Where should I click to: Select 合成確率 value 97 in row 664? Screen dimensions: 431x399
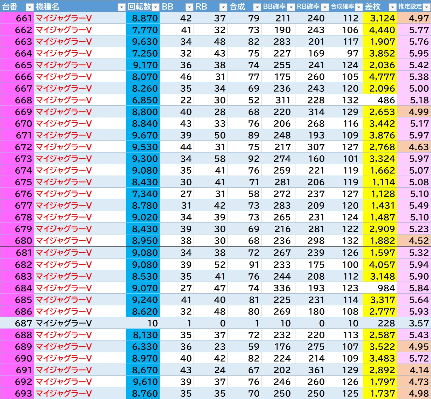pos(346,53)
